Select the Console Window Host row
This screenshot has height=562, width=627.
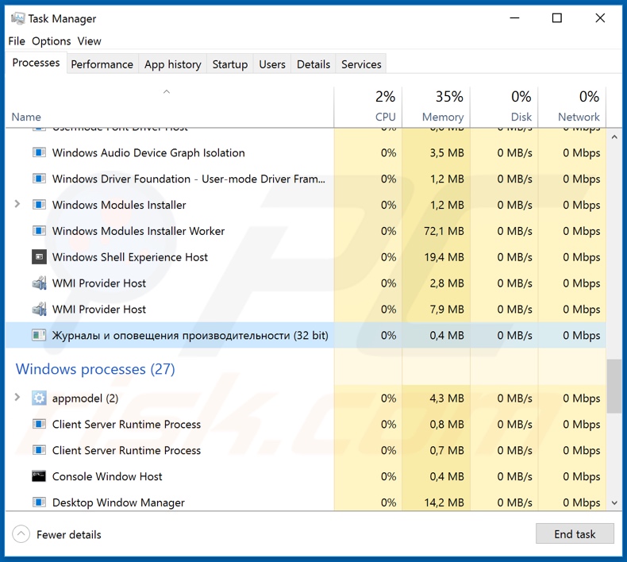click(306, 476)
